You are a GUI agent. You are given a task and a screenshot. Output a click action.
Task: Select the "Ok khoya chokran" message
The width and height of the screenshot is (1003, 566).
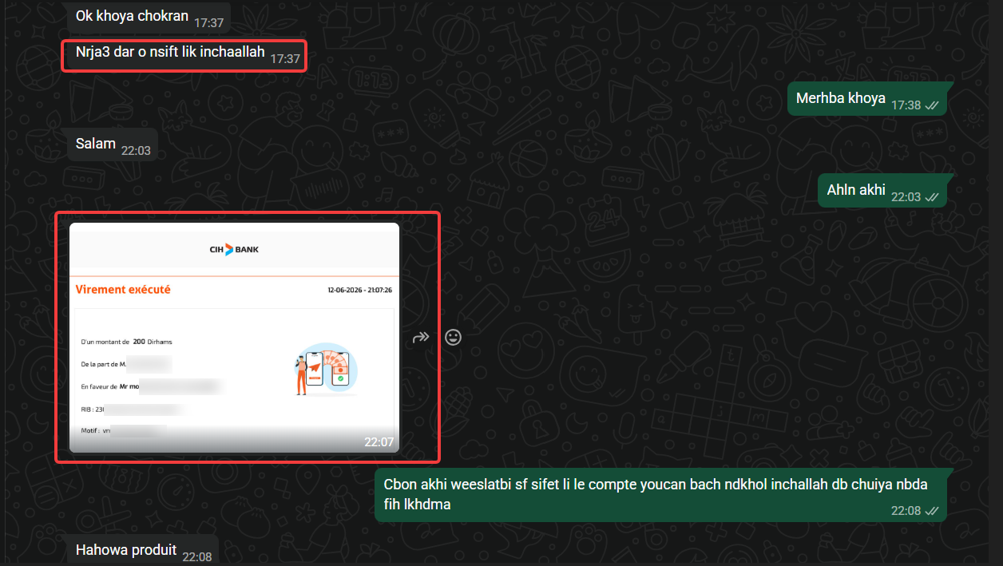point(149,17)
